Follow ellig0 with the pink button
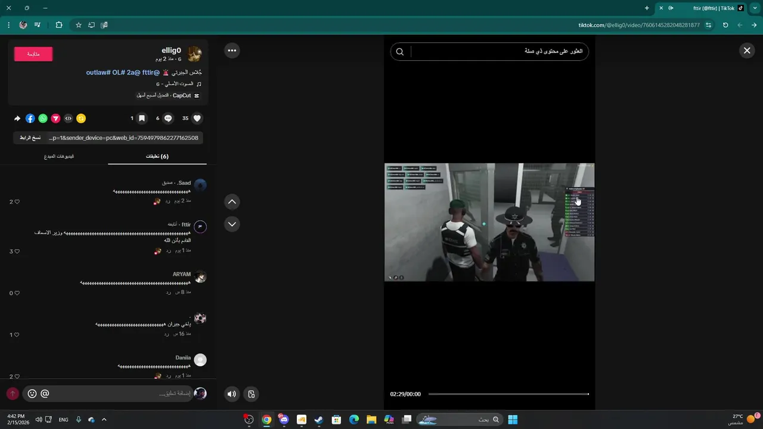Image resolution: width=763 pixels, height=429 pixels. click(x=33, y=54)
